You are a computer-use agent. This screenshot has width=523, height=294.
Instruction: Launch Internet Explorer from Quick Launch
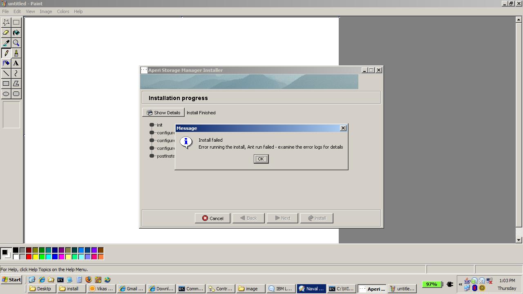click(x=42, y=280)
